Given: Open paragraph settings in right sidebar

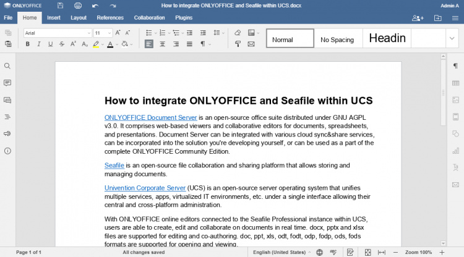Looking at the screenshot, I should [455, 66].
